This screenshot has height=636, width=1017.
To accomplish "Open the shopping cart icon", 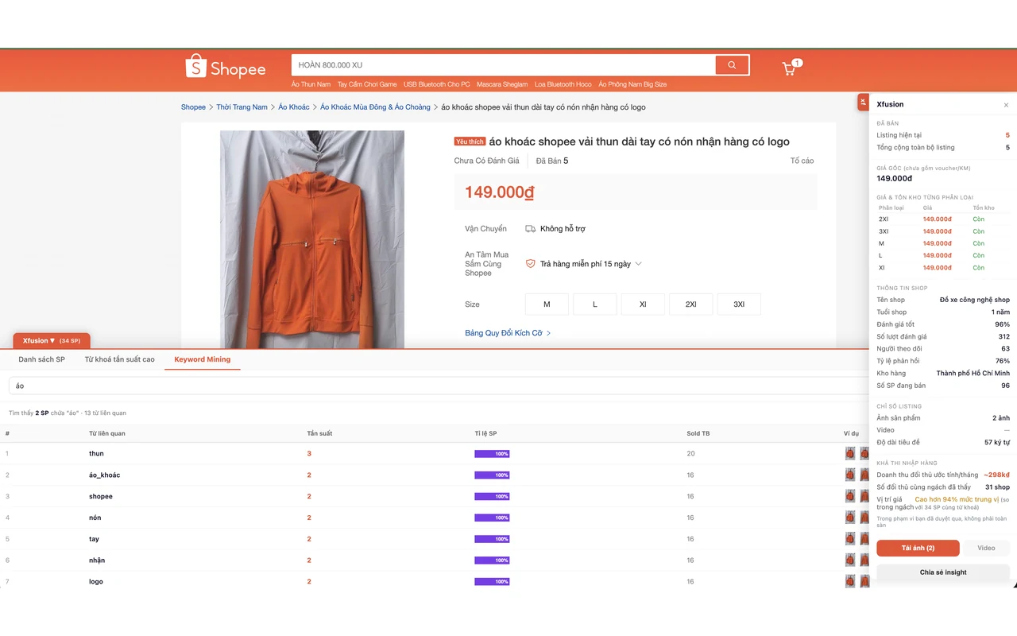I will (789, 69).
